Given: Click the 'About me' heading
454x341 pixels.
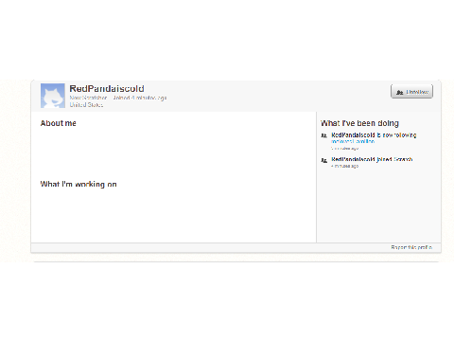Looking at the screenshot, I should 58,123.
